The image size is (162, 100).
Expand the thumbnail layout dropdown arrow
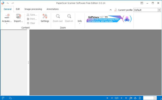(x=6, y=98)
